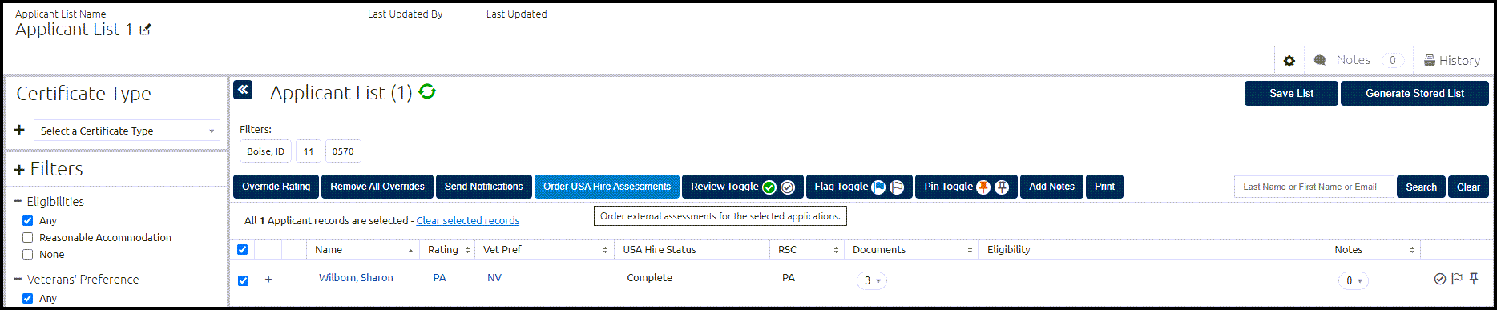Sort by the Rating column arrows
This screenshot has width=1497, height=310.
467,251
